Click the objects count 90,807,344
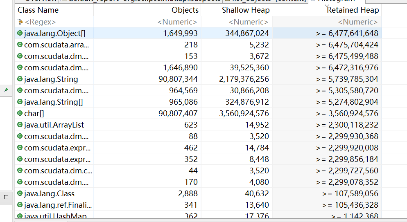 click(178, 79)
